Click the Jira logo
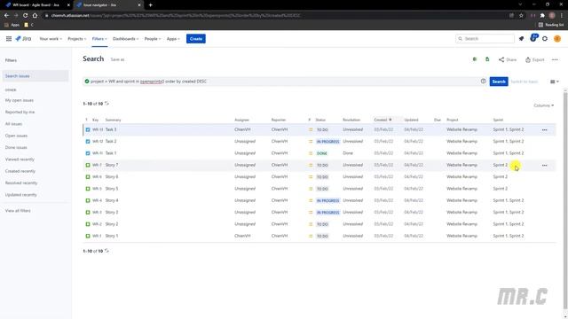 (x=24, y=39)
